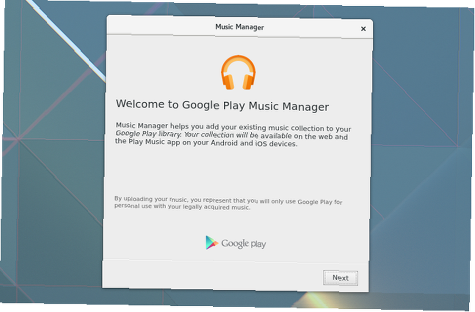Click the heading 'Welcome to Google Play Music Manager'
This screenshot has width=475, height=312.
[222, 105]
